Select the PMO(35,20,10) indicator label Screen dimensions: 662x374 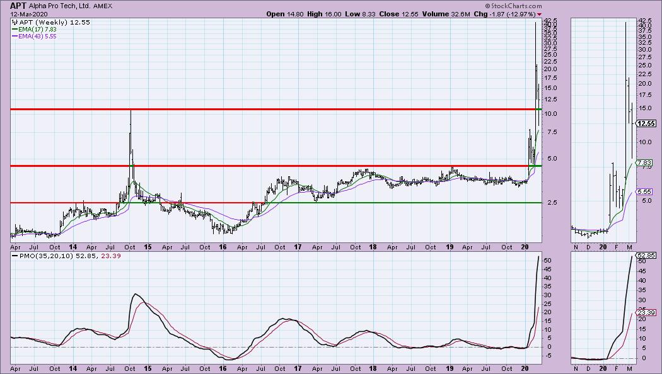click(46, 256)
